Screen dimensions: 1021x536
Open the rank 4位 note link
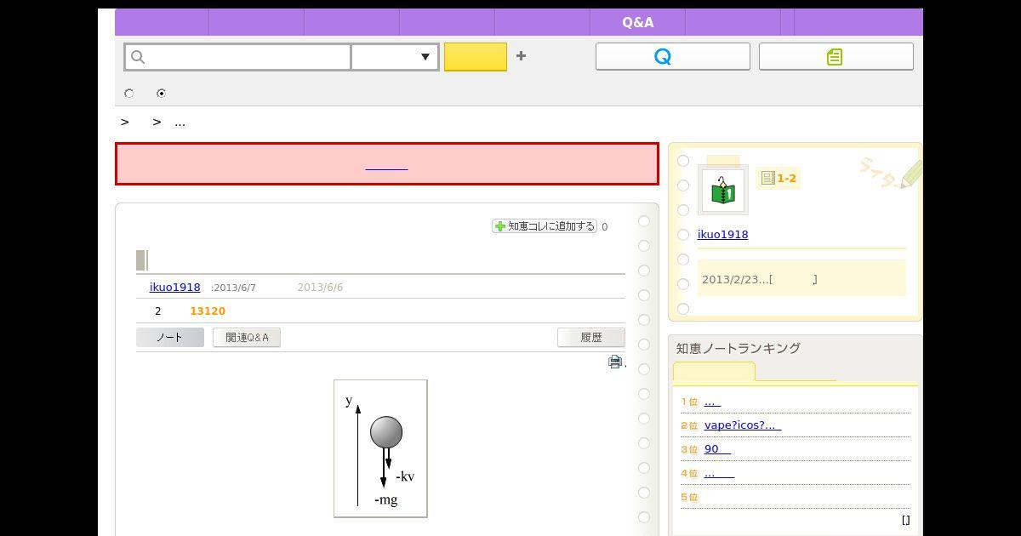(x=719, y=473)
